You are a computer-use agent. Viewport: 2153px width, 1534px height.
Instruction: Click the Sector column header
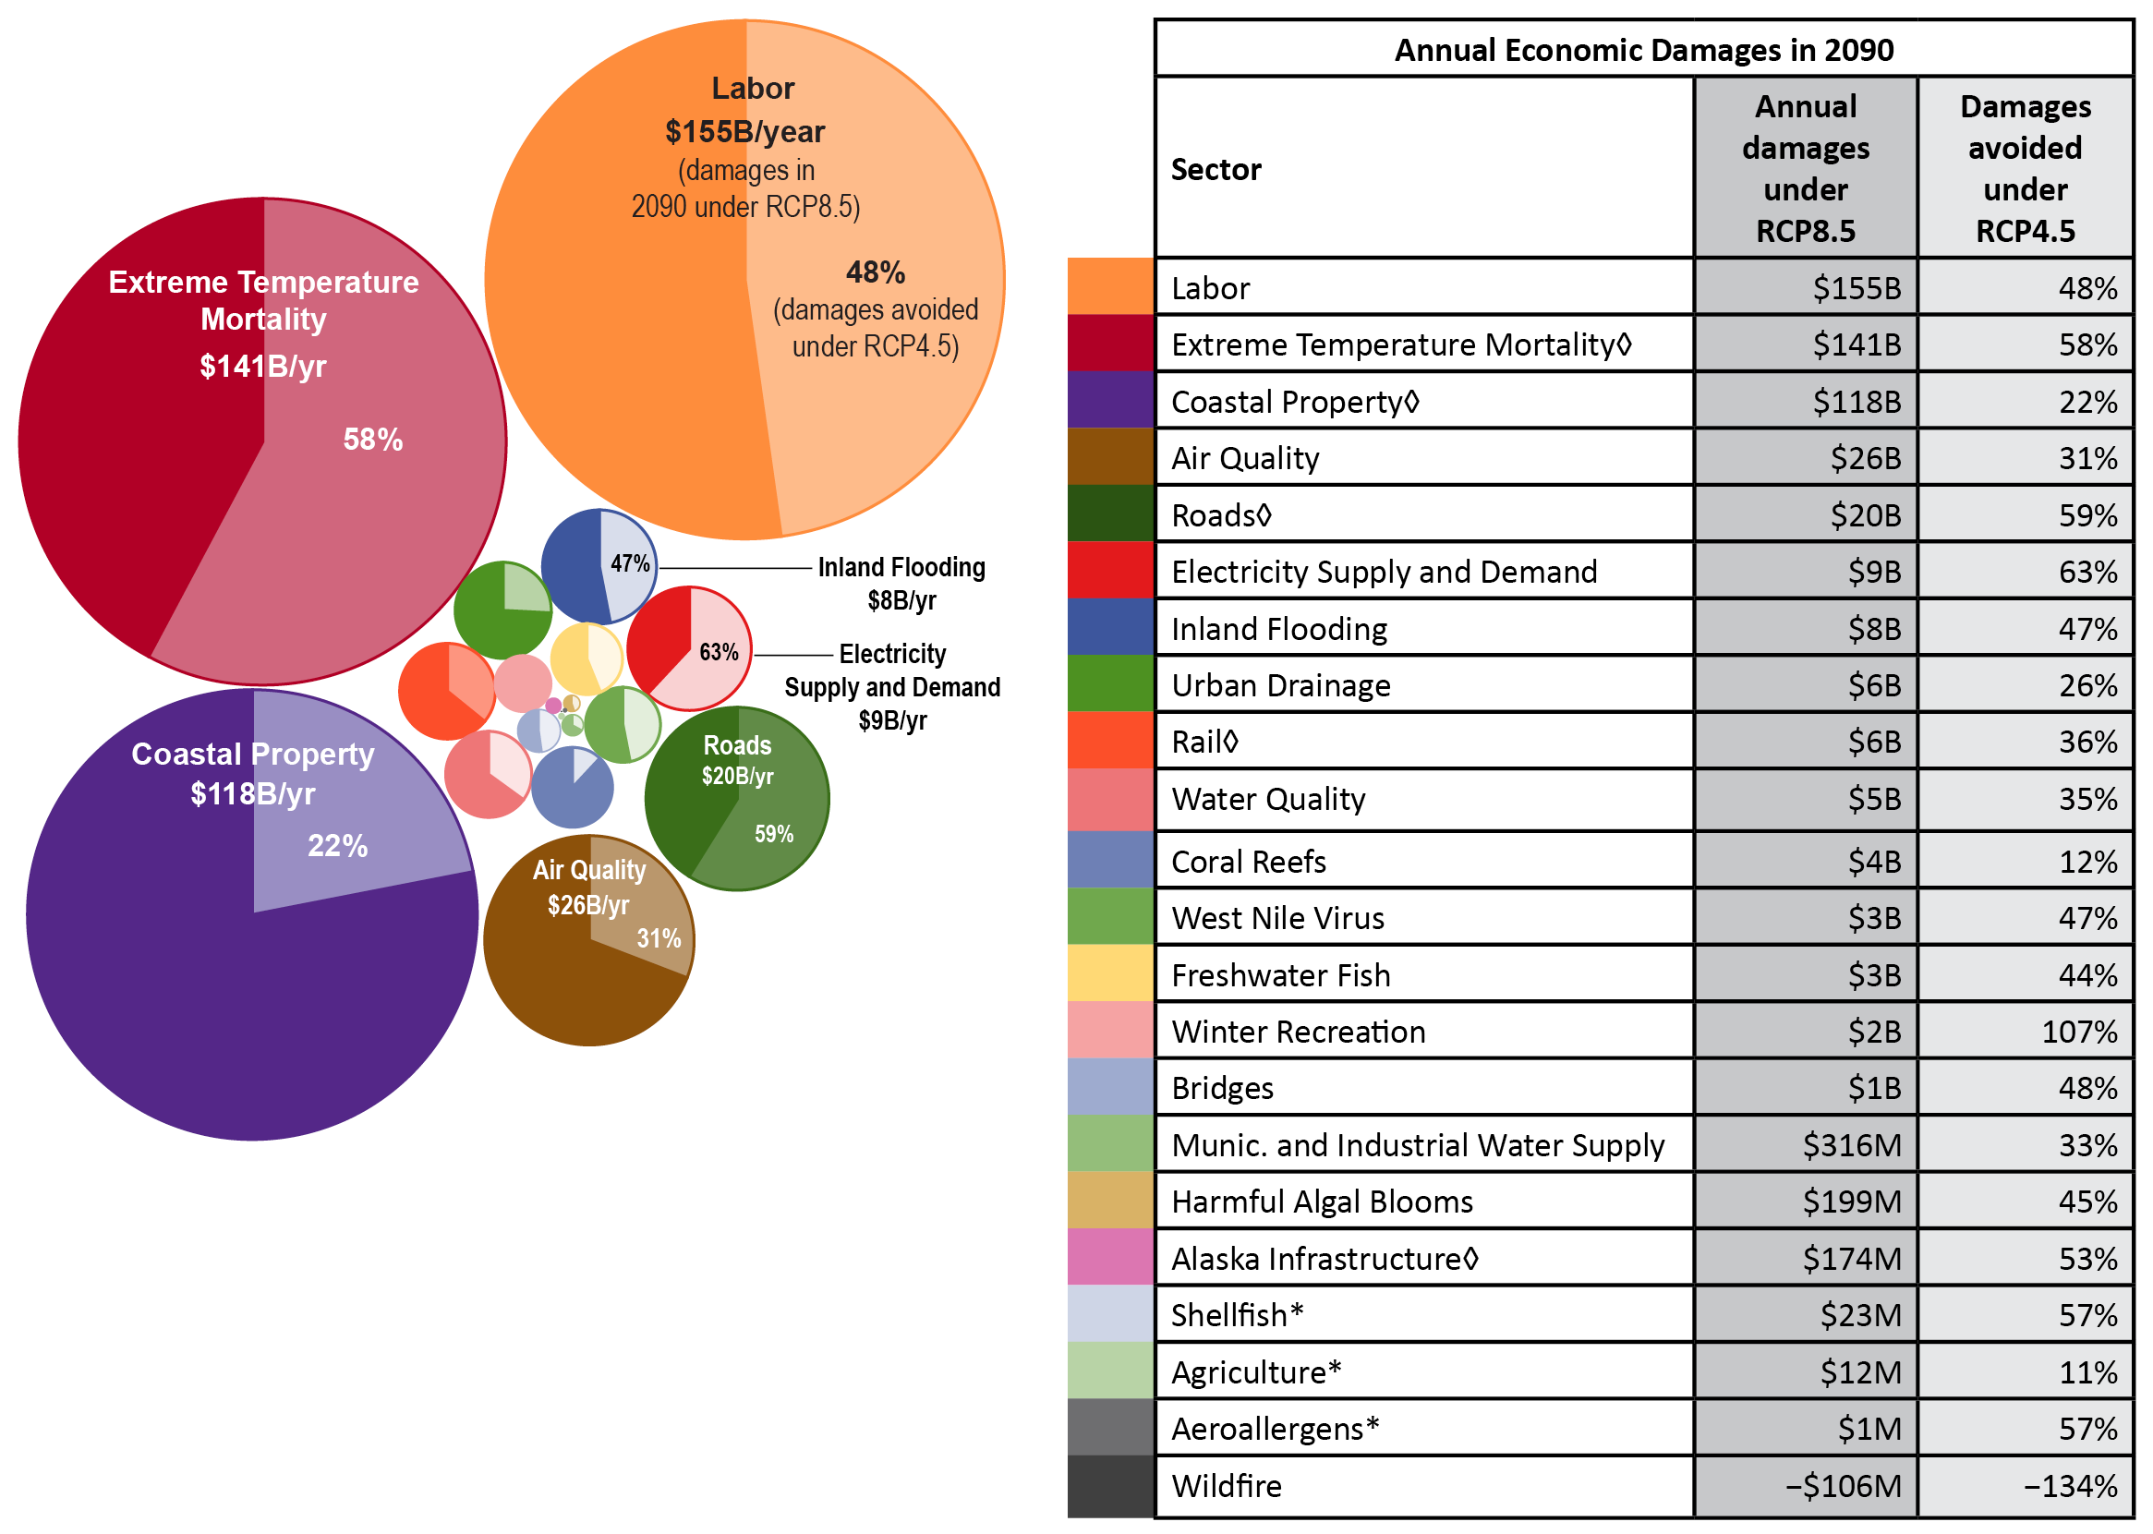point(1215,169)
